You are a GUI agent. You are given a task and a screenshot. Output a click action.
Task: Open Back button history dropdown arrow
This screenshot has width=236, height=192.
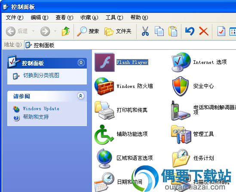(x=33, y=31)
